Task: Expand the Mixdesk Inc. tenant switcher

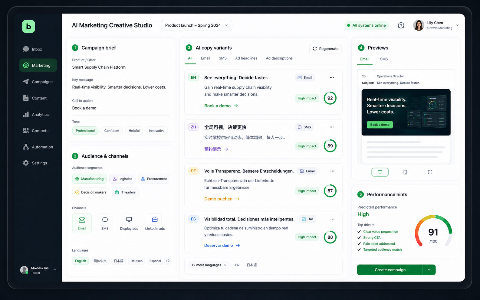Action: (x=55, y=270)
